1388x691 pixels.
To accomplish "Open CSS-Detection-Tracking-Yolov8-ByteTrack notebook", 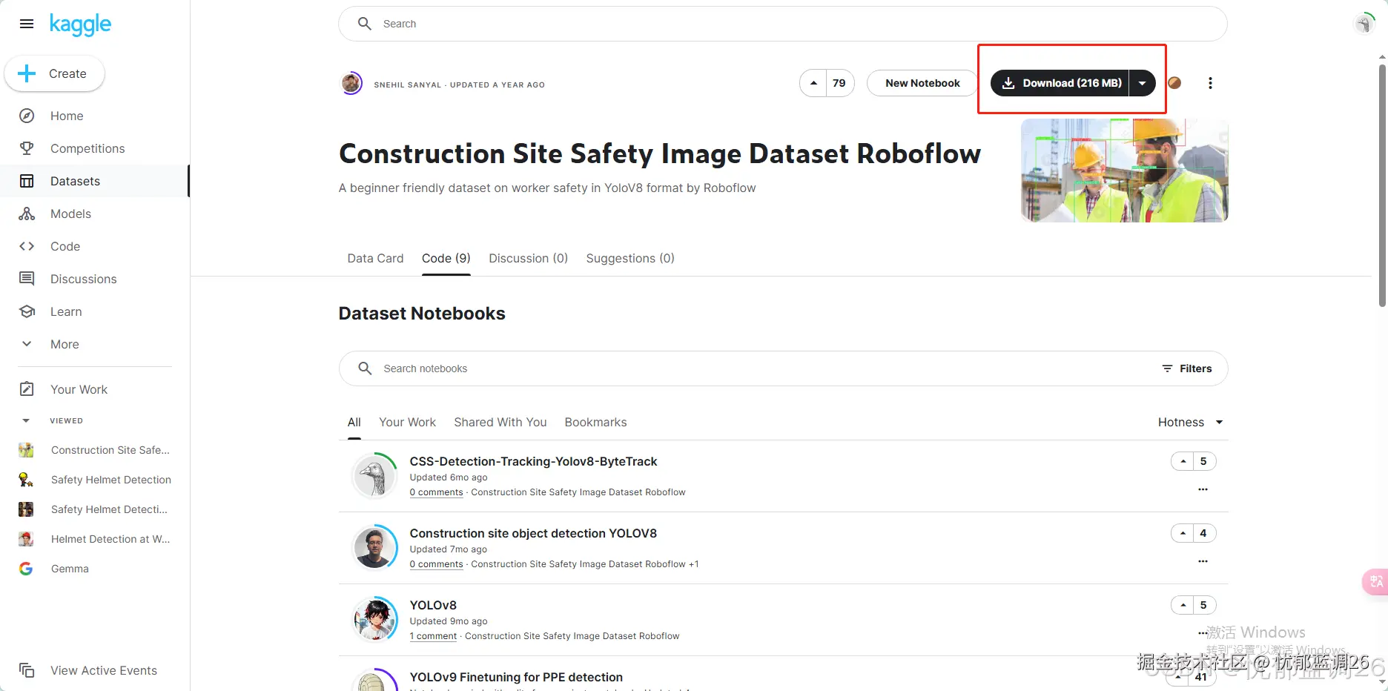I will pos(533,461).
